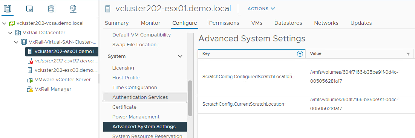Click the host icon for vcluster202-esx03
The width and height of the screenshot is (415, 138).
coord(30,70)
